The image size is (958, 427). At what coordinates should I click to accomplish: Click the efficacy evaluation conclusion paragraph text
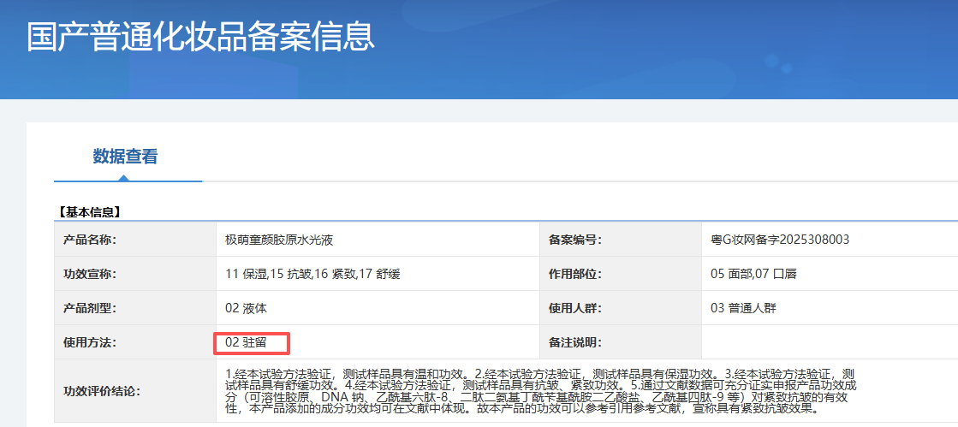pos(539,391)
